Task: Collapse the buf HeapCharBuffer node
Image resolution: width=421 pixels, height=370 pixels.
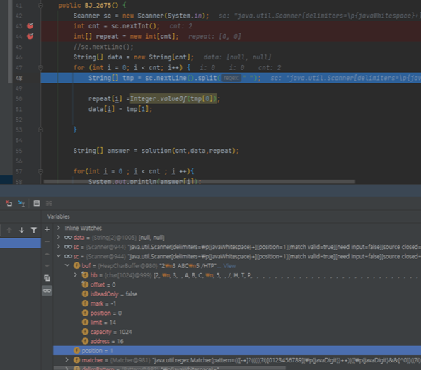Action: coord(67,265)
